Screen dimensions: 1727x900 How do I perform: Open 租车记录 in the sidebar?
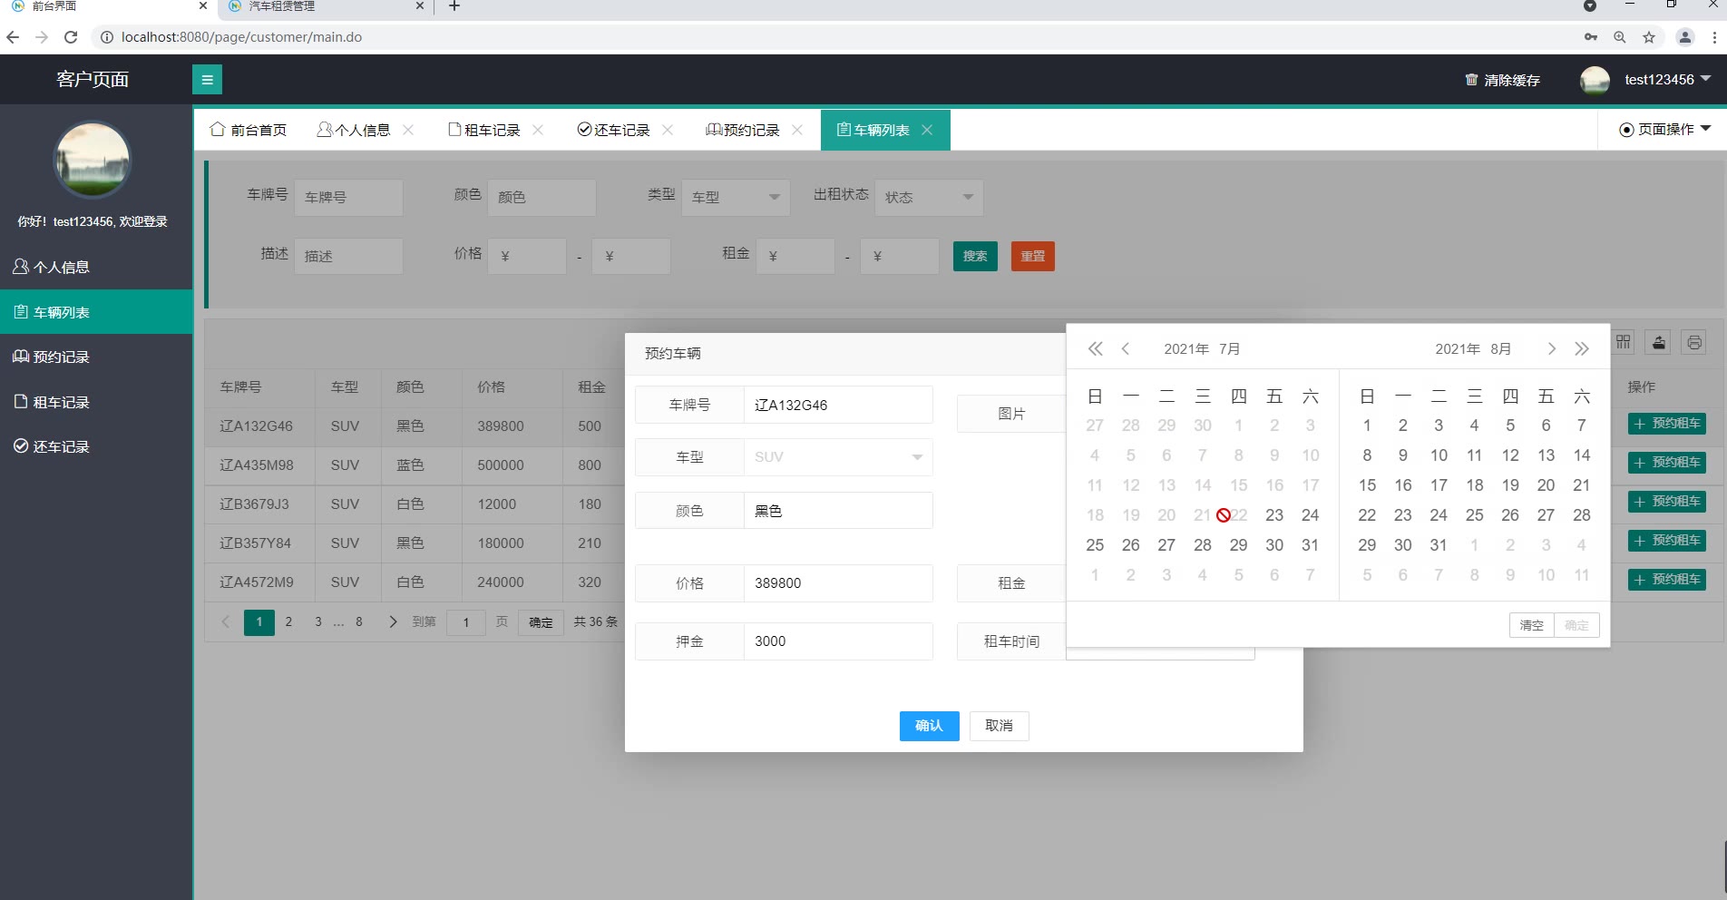(x=61, y=402)
